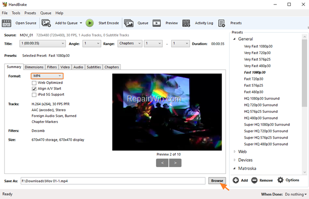
Task: Click the presets scrollbar down arrow
Action: (305, 172)
